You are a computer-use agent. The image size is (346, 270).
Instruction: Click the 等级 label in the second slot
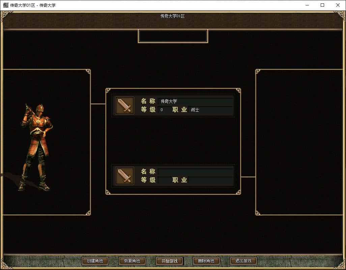[x=148, y=180]
